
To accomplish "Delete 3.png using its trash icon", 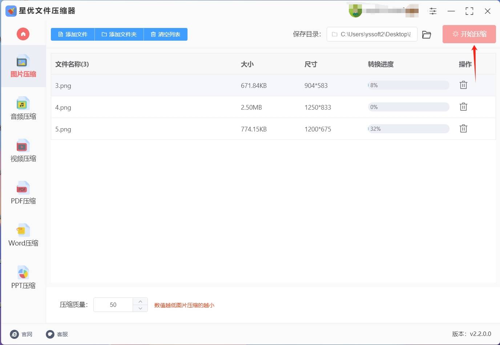I will click(463, 85).
